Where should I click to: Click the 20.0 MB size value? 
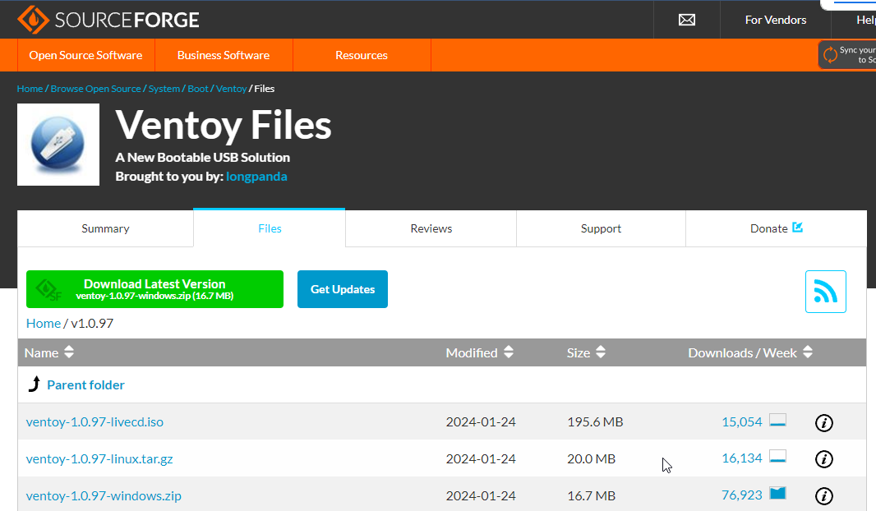click(x=591, y=458)
